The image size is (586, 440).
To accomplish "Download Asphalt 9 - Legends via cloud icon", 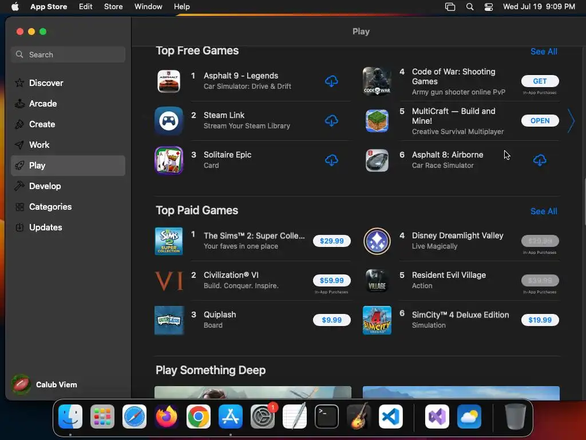I will click(331, 81).
